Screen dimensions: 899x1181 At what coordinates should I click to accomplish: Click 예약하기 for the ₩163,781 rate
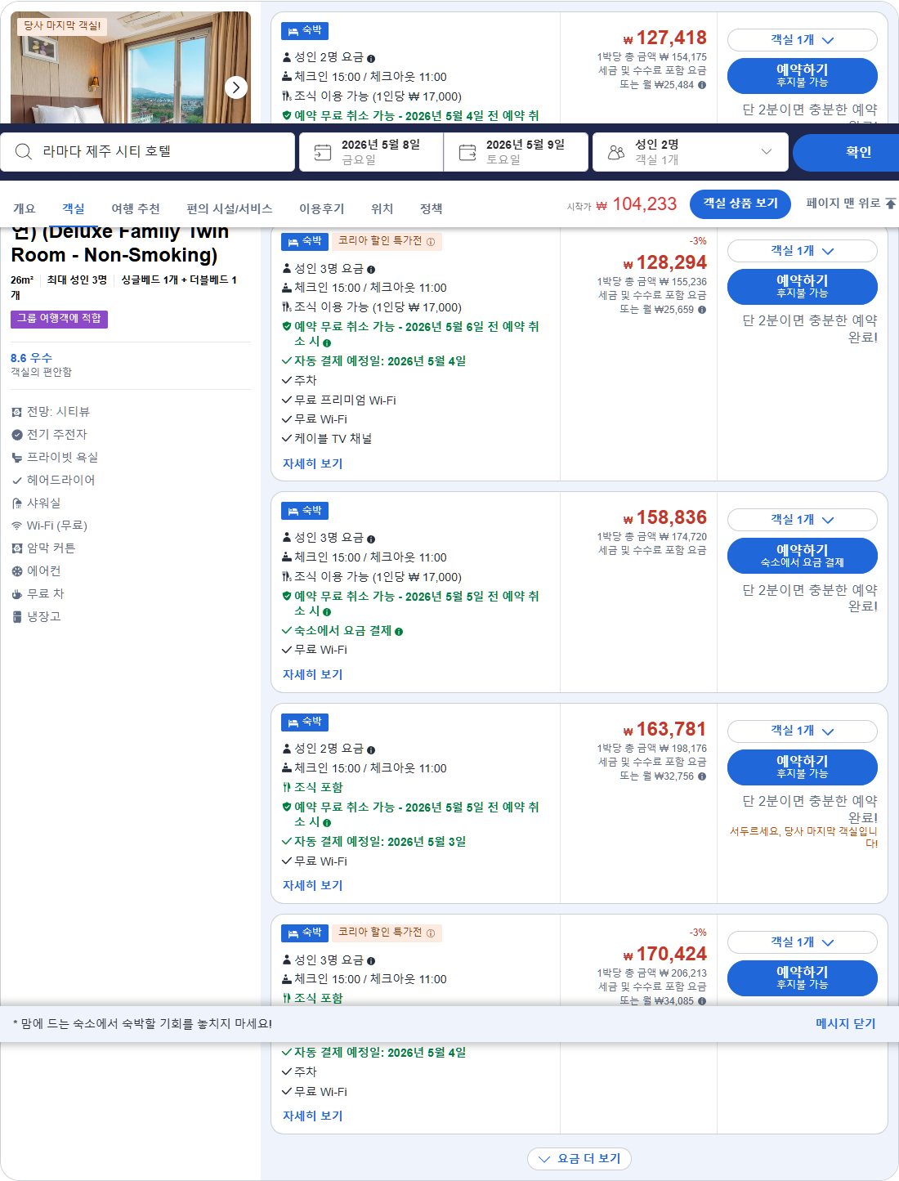tap(803, 767)
